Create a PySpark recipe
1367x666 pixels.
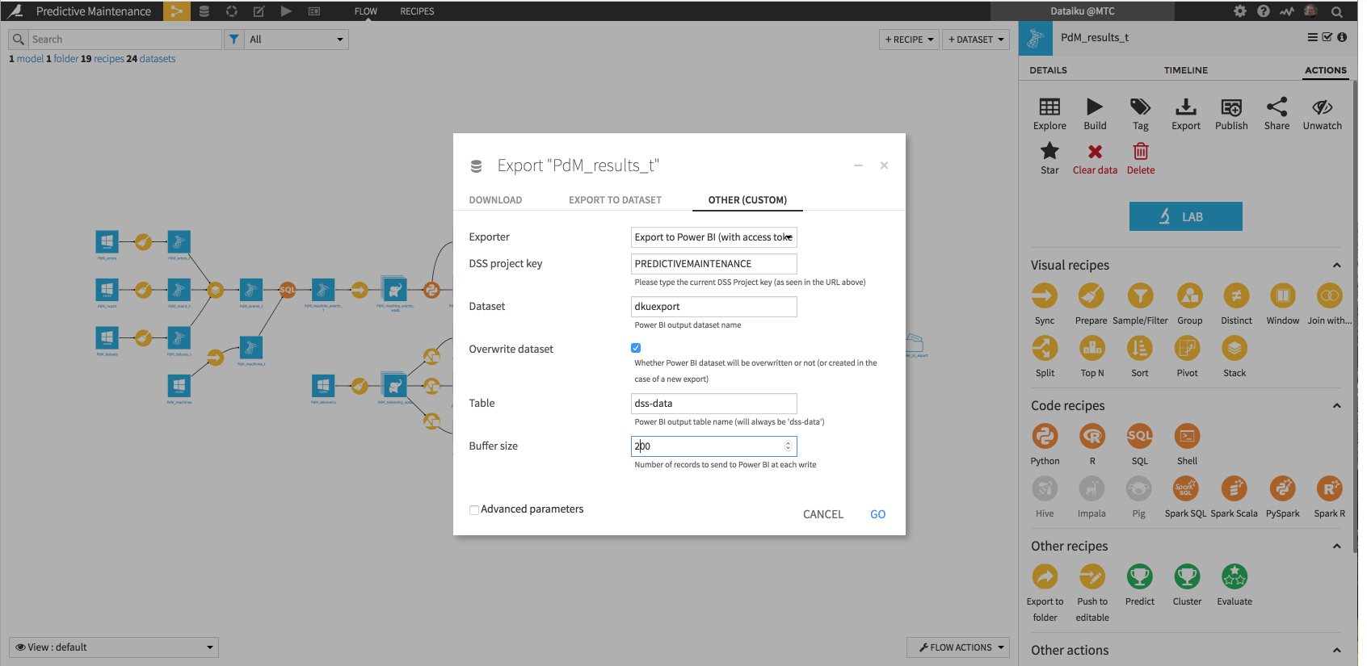point(1282,489)
